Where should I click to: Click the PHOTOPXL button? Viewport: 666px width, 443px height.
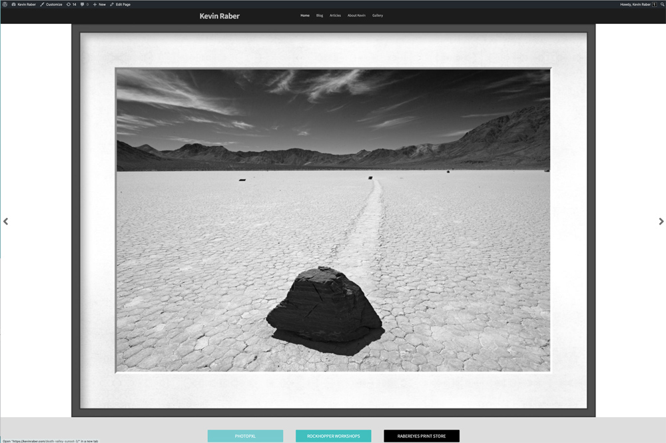coord(245,436)
